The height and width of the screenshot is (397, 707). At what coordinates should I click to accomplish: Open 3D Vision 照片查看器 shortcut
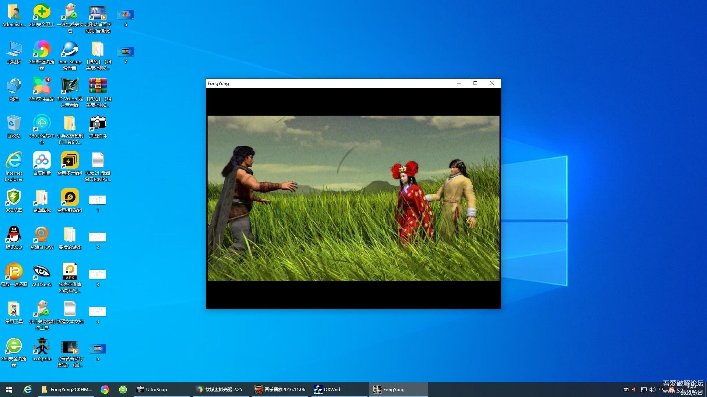[x=70, y=93]
